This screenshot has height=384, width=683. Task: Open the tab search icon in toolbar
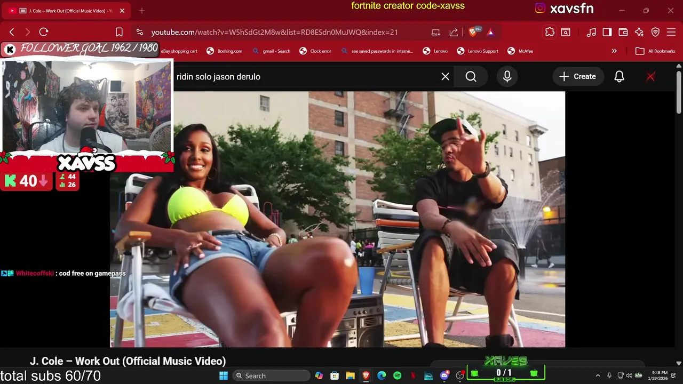pyautogui.click(x=566, y=32)
